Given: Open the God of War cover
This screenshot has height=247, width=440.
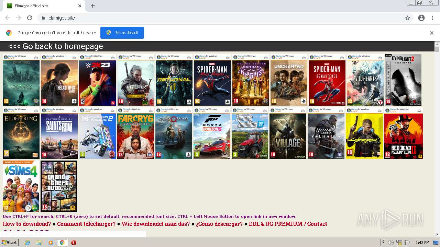Looking at the screenshot, I should click(174, 133).
